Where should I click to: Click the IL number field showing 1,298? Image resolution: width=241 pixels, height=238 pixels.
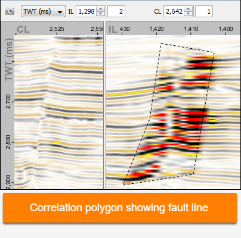click(x=86, y=11)
